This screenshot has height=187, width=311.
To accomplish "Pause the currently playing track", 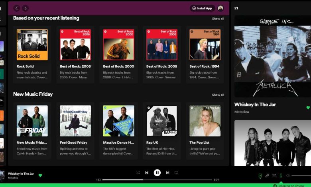I will 157,173.
